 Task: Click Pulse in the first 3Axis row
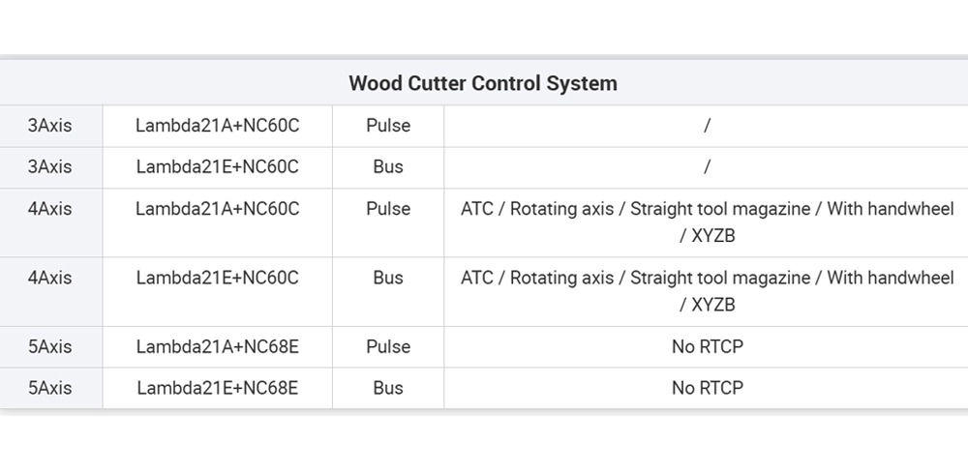388,126
